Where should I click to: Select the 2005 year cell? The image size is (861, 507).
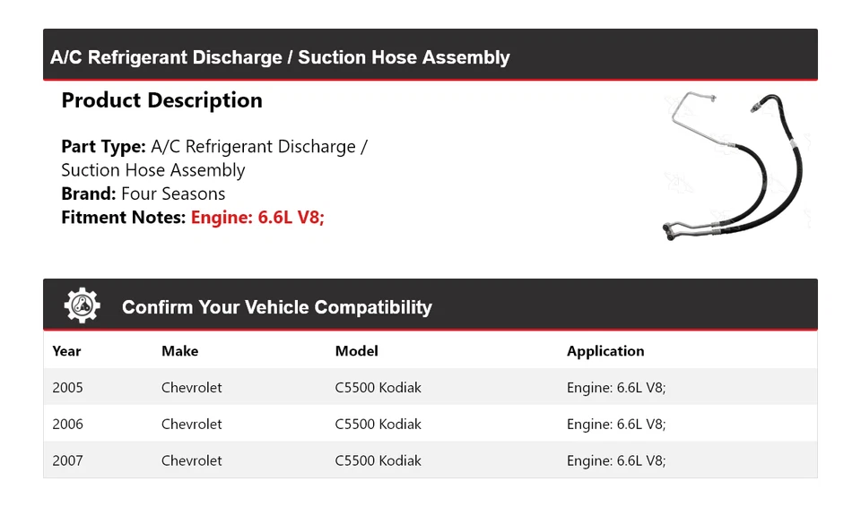[x=67, y=388]
